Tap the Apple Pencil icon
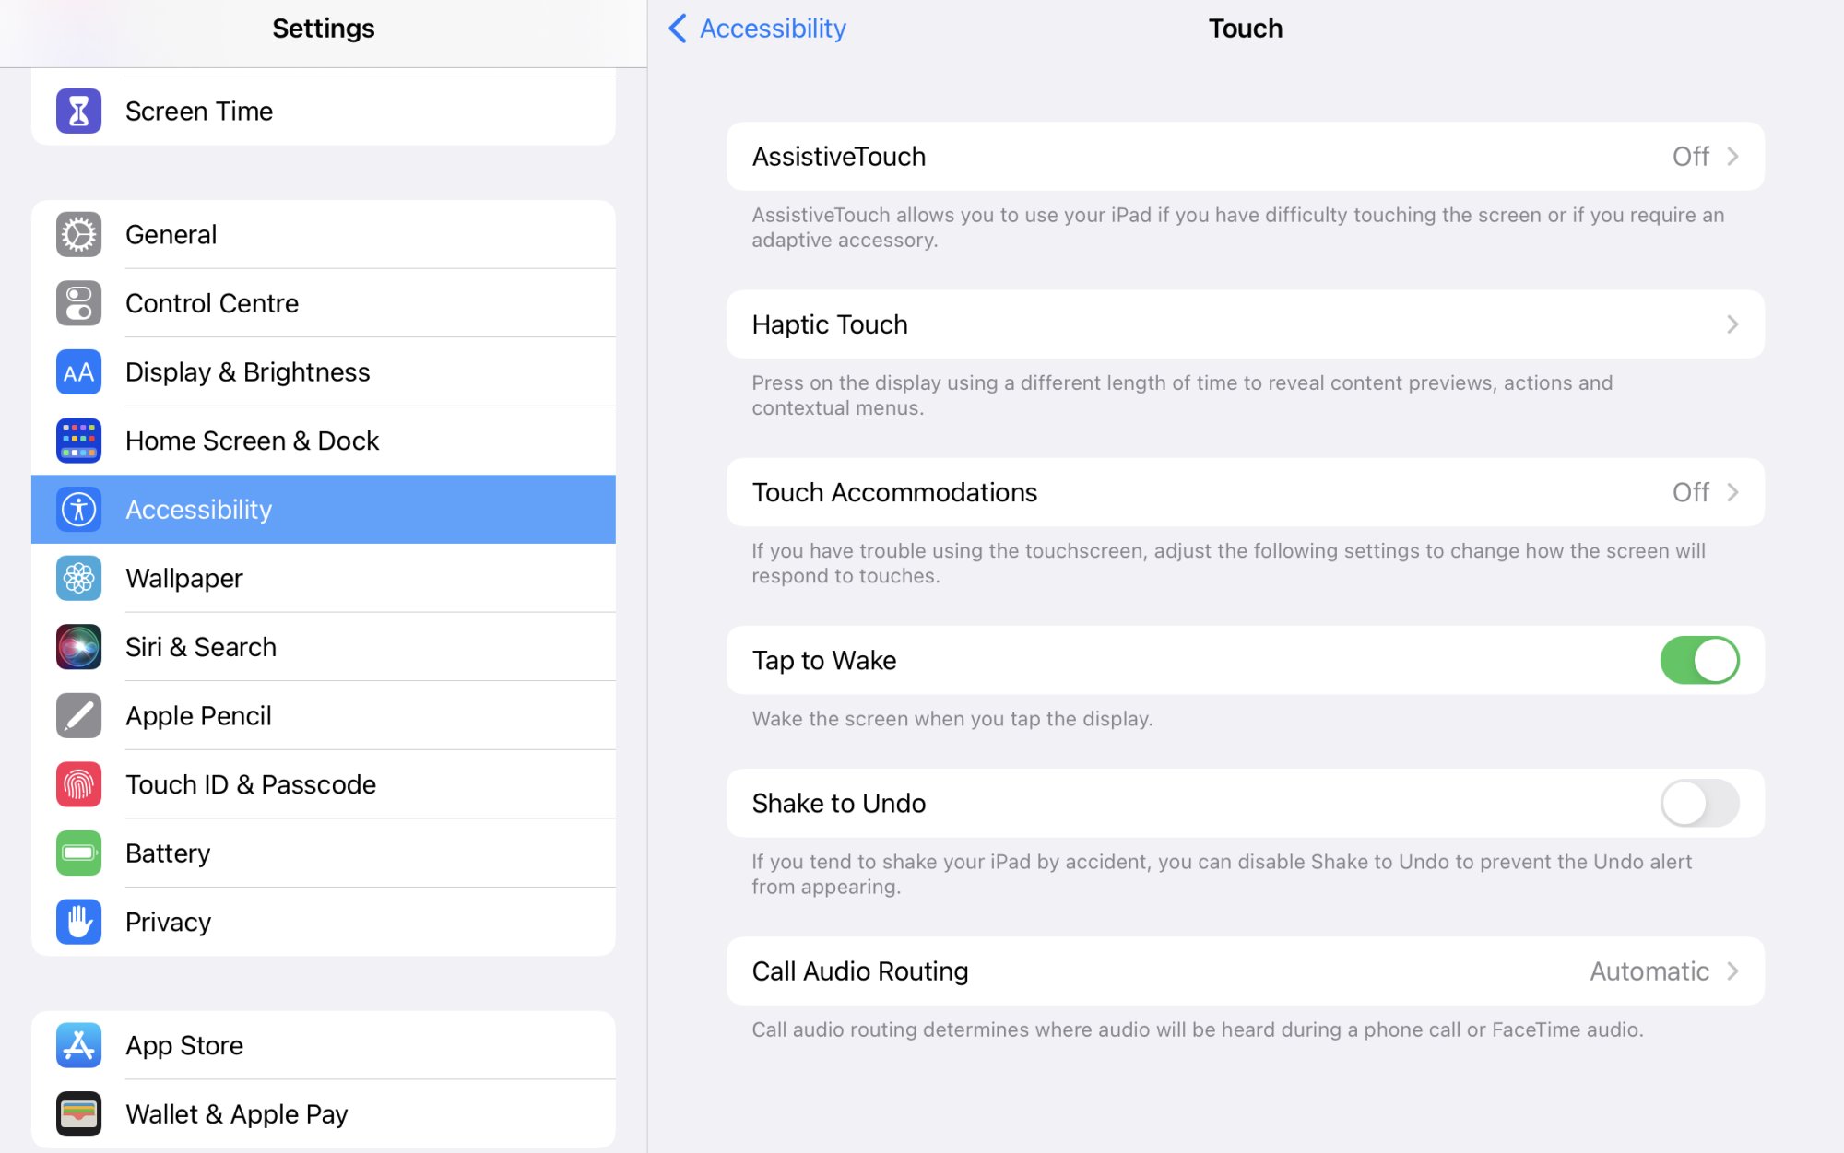This screenshot has width=1844, height=1153. [x=78, y=716]
